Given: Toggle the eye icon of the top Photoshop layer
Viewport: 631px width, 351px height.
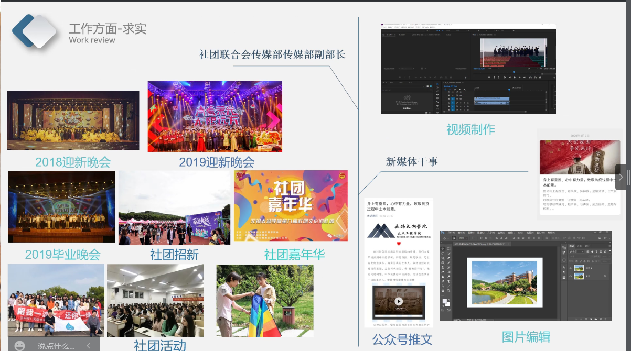Looking at the screenshot, I should [x=570, y=268].
